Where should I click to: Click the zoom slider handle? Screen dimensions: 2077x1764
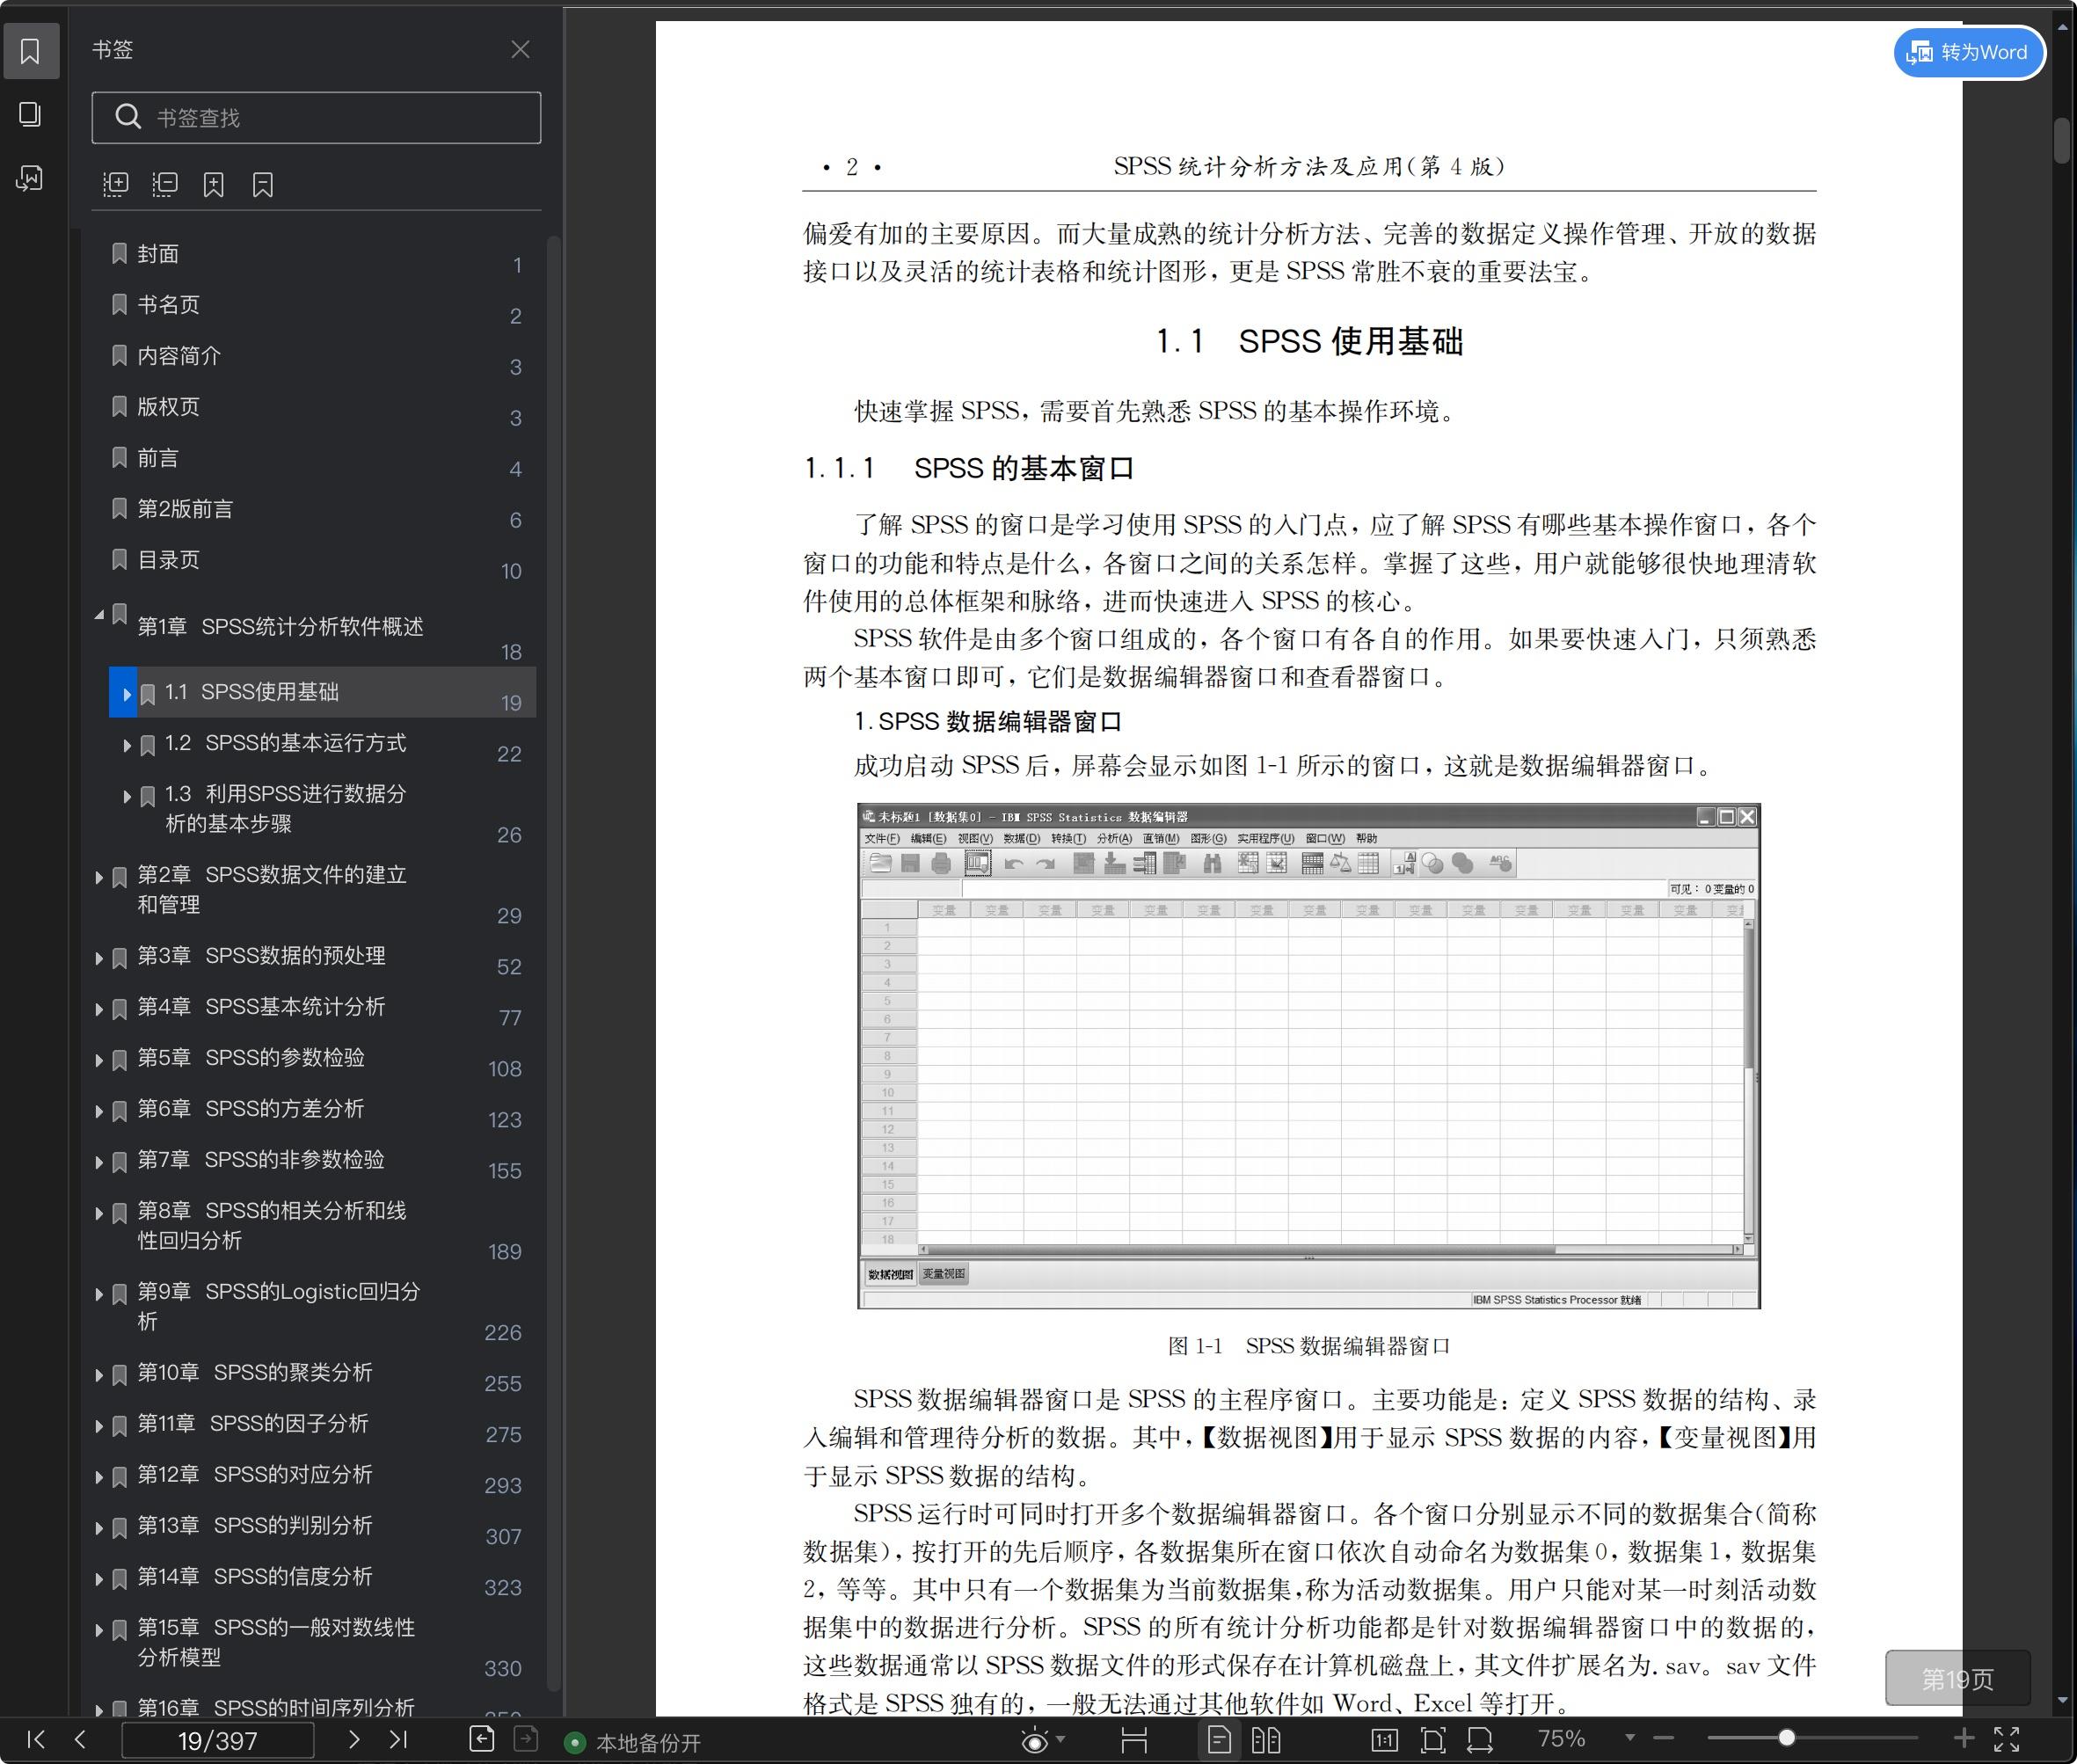tap(1786, 1738)
